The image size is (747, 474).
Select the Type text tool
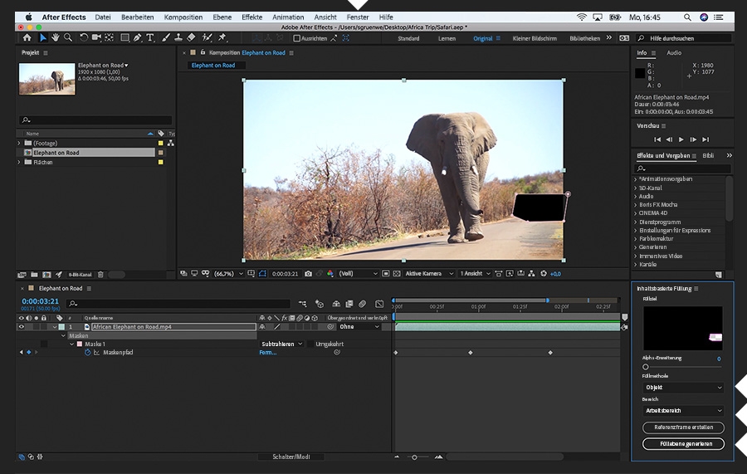pos(150,37)
